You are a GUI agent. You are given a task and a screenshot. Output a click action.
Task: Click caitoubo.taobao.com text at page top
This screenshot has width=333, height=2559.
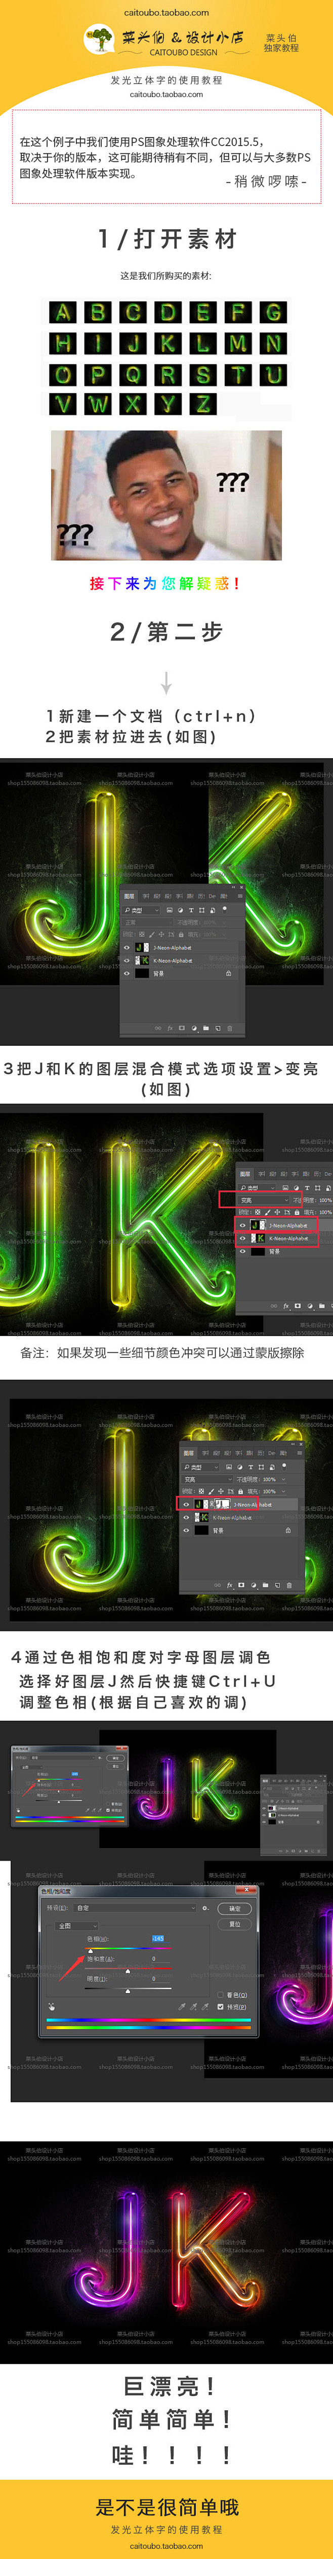click(x=166, y=13)
